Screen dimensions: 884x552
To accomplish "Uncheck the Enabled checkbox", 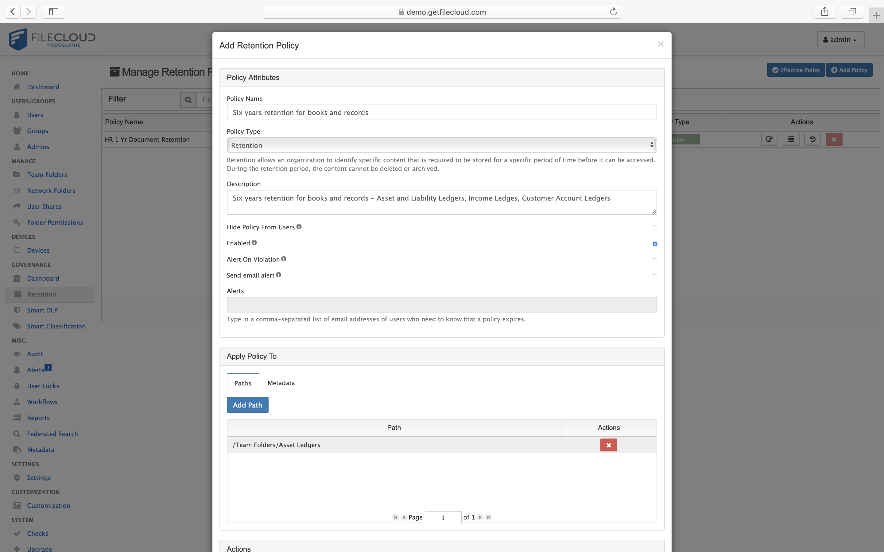I will tap(655, 243).
